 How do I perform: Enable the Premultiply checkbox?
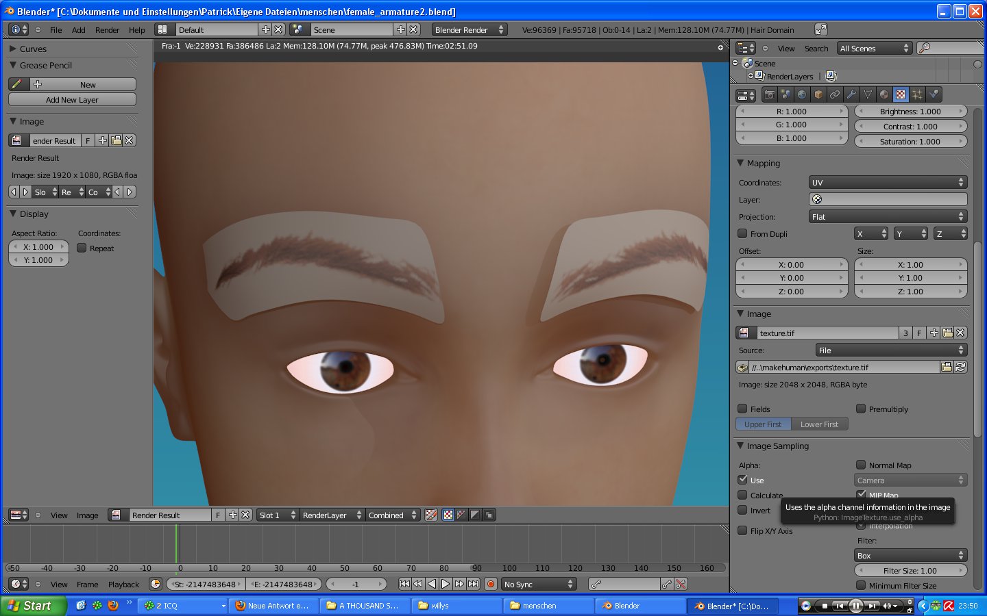point(861,409)
